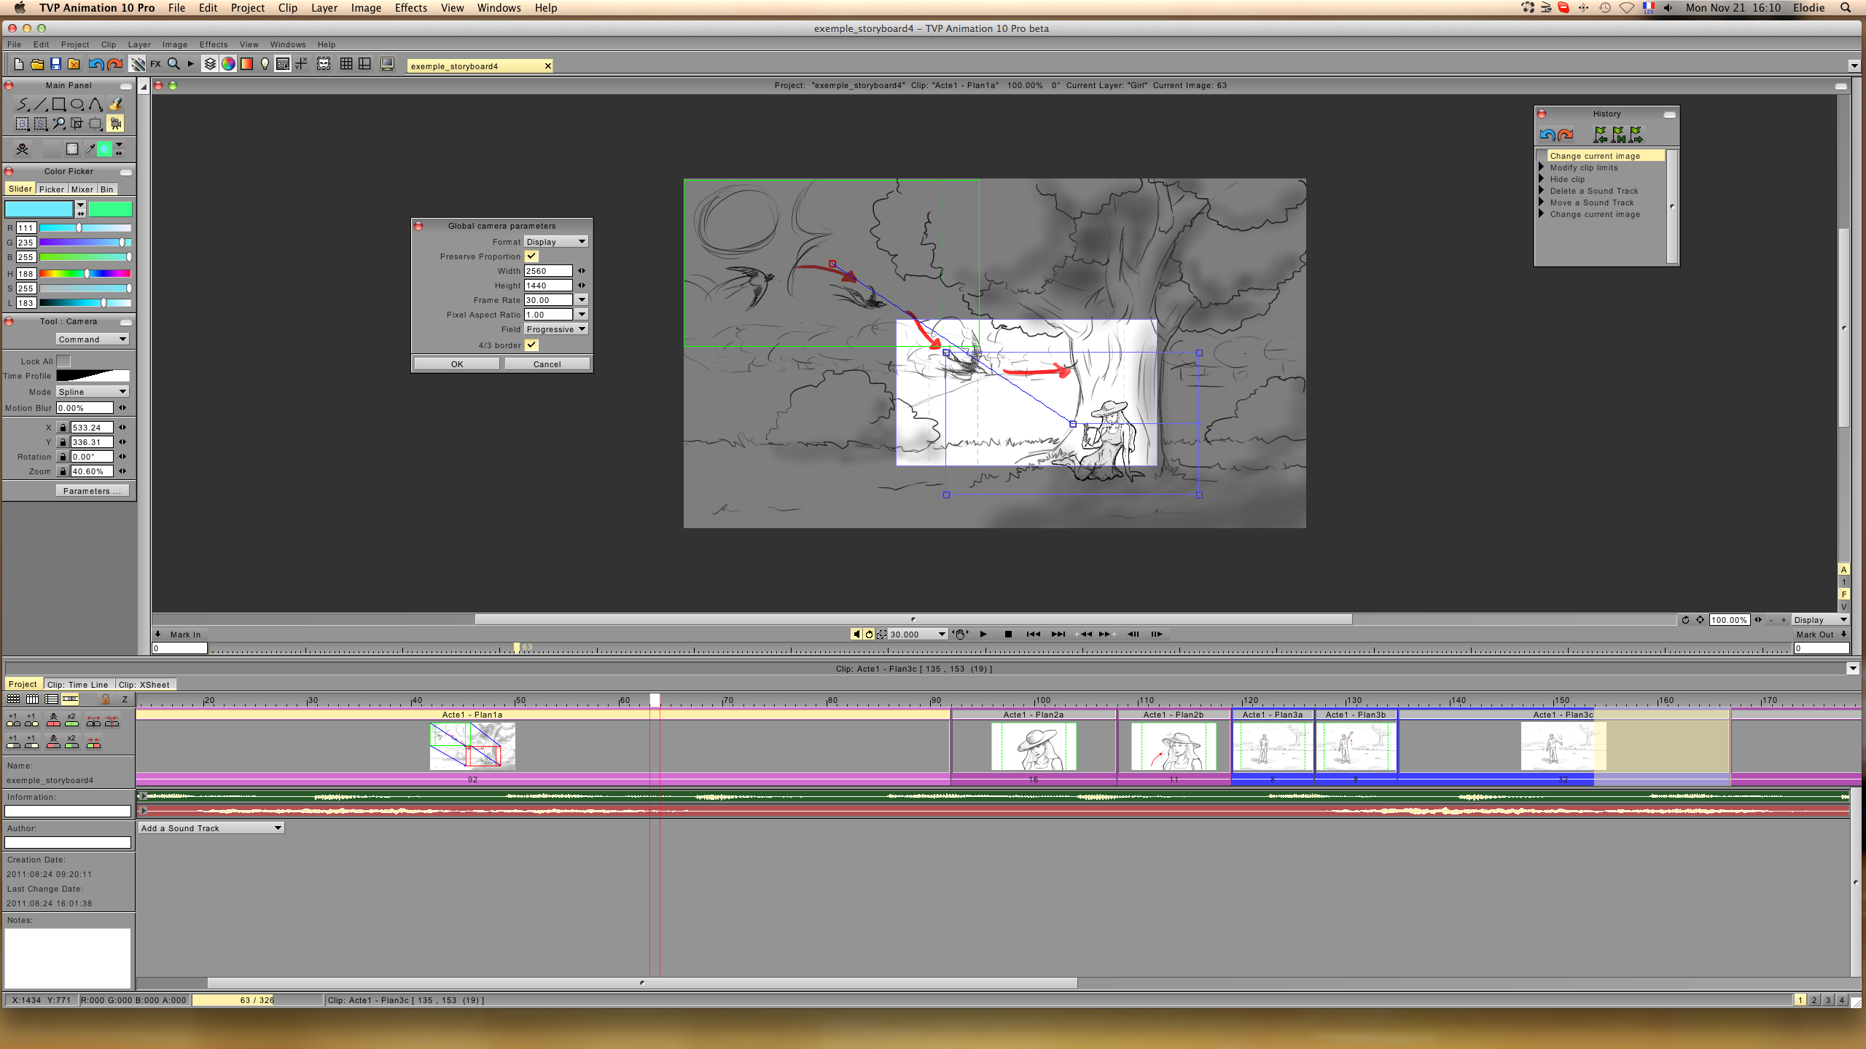Toggle the Zoom lock
The width and height of the screenshot is (1866, 1049).
[63, 471]
